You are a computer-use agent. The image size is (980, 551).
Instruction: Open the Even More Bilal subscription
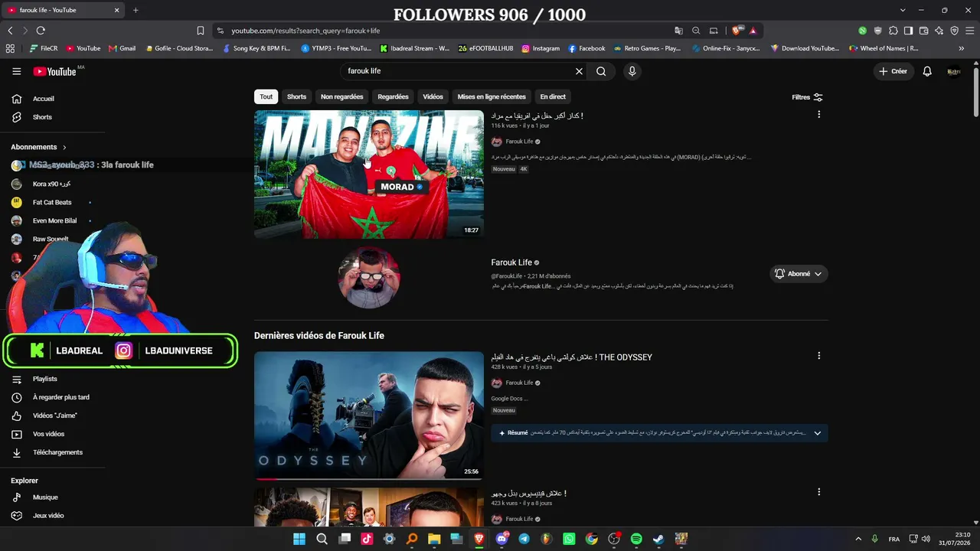[54, 221]
